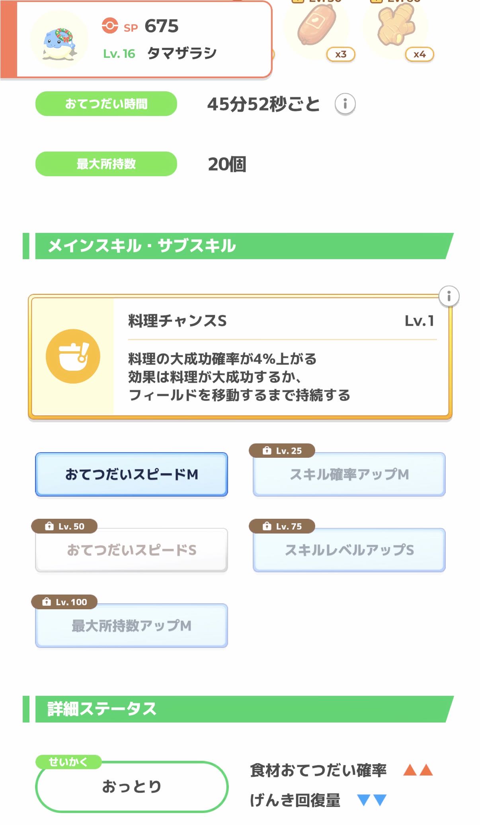Tap the 最大所持数 green label

tap(106, 164)
